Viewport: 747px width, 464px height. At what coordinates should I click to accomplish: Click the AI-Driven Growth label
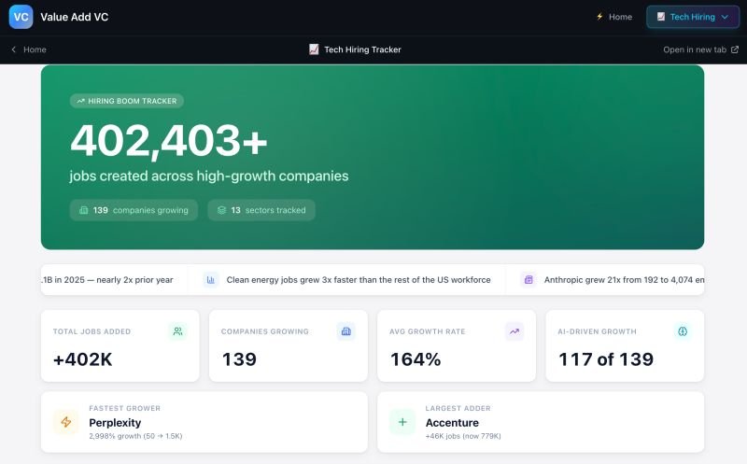pyautogui.click(x=597, y=331)
